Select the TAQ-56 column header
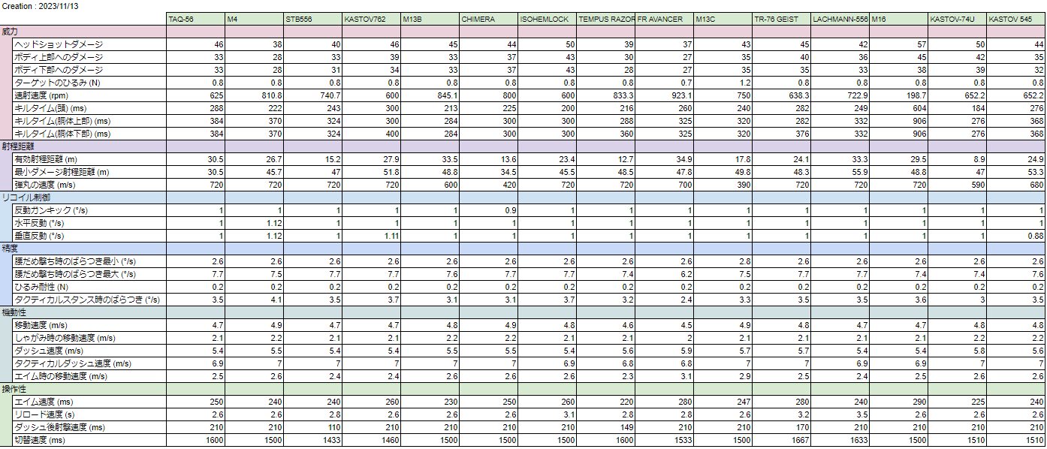The height and width of the screenshot is (449, 1047). (x=195, y=19)
